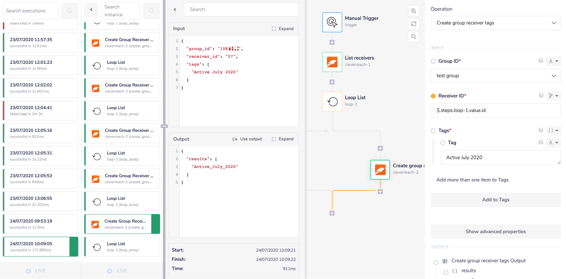Select the Manual Trigger node
Viewport: 566px width, 279px height.
(x=332, y=22)
